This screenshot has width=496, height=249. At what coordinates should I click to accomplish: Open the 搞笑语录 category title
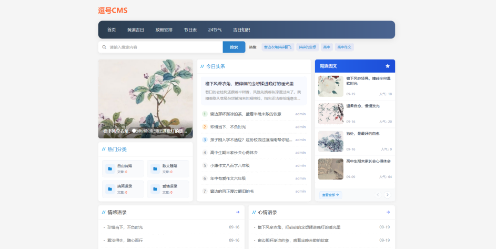coord(125,186)
